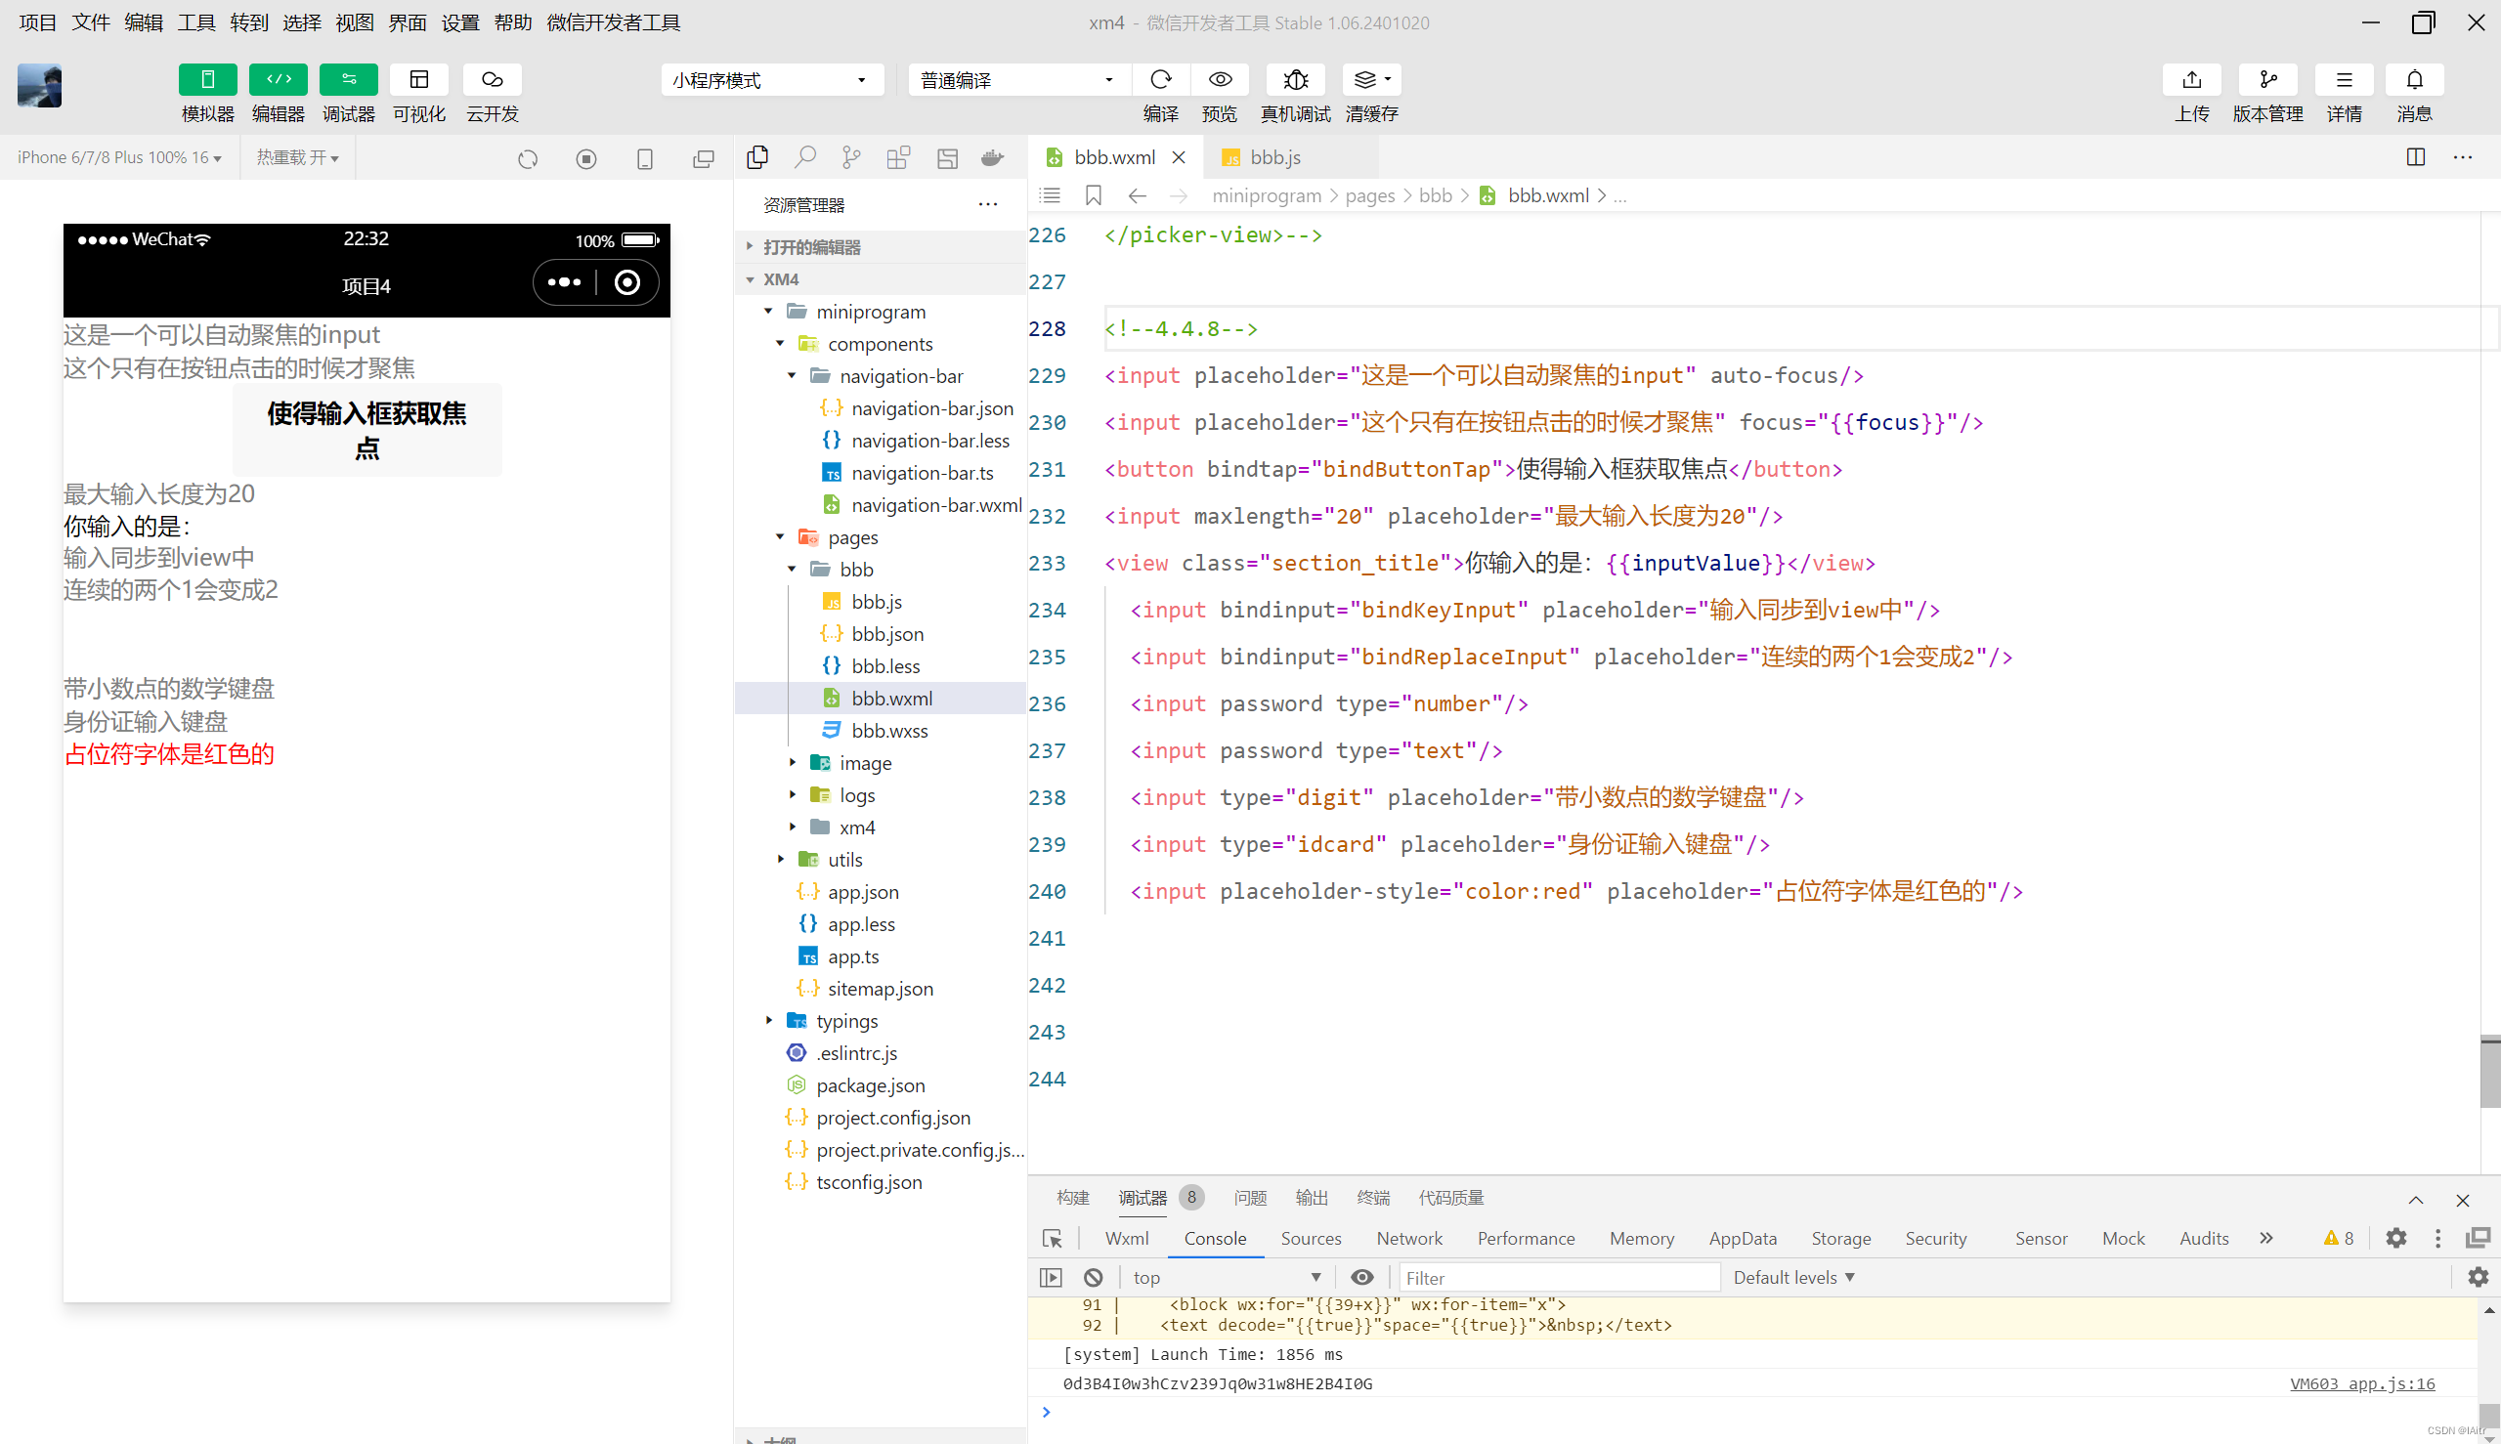Click the 预览 preview eye icon
The width and height of the screenshot is (2501, 1444).
(x=1220, y=79)
